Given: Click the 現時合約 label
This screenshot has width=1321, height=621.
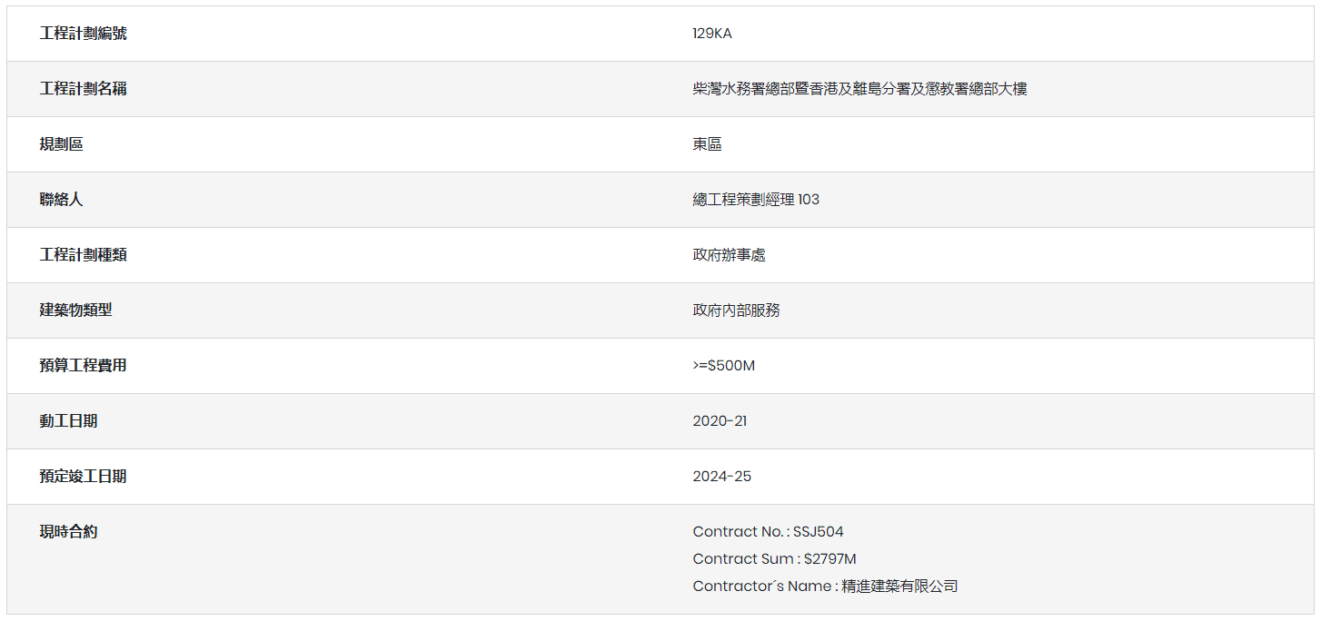Looking at the screenshot, I should coord(68,532).
